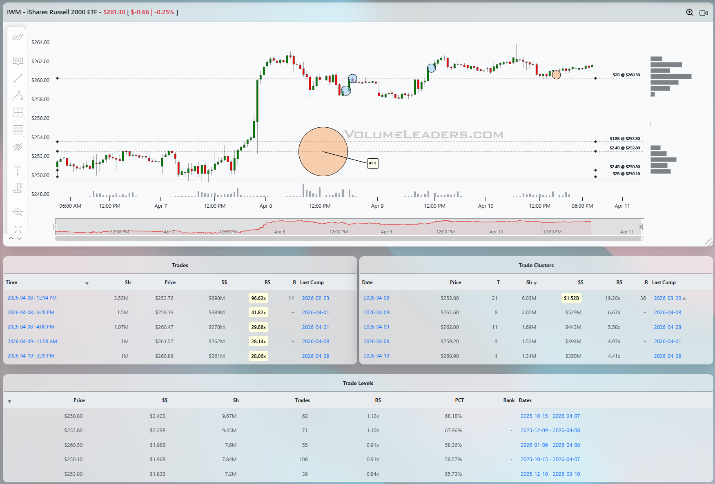
Task: Click the 19.20x cluster RS value
Action: click(x=613, y=298)
